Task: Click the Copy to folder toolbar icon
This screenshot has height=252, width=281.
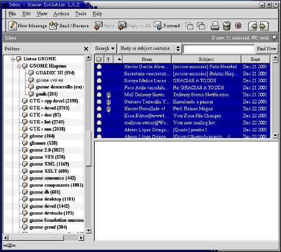Action: point(201,26)
